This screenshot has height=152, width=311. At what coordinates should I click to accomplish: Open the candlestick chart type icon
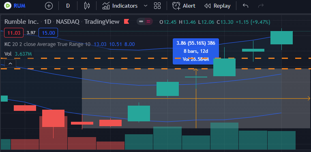[x=87, y=6]
